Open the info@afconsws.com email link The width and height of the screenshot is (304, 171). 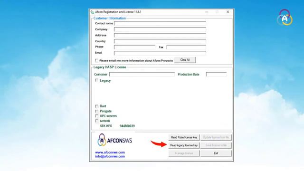tap(110, 156)
